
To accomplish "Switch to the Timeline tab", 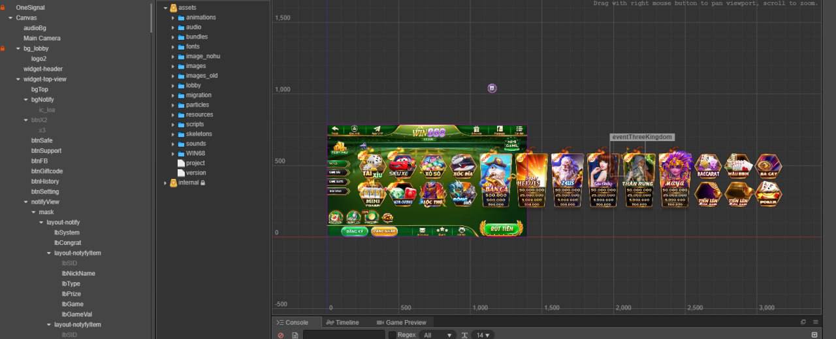I will click(x=343, y=322).
